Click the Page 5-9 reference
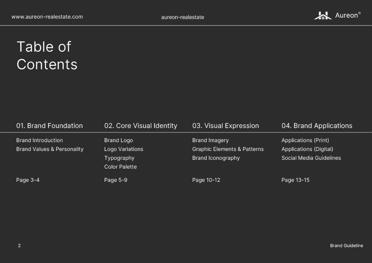This screenshot has width=372, height=263. (116, 180)
